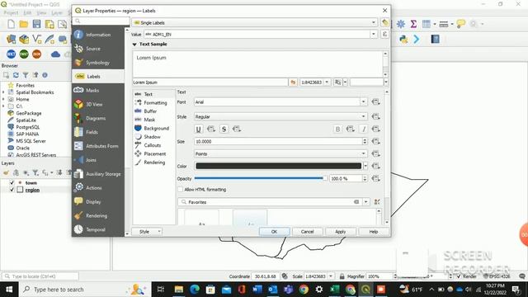Collapse the Text Sample section
Viewport: 528px width, 297px height.
(x=134, y=45)
